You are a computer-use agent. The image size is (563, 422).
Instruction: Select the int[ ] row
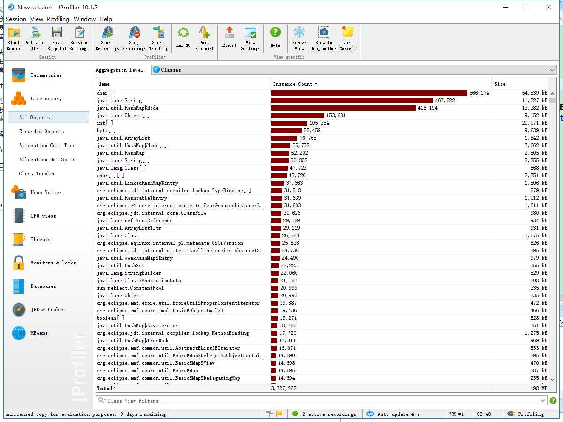pyautogui.click(x=322, y=123)
